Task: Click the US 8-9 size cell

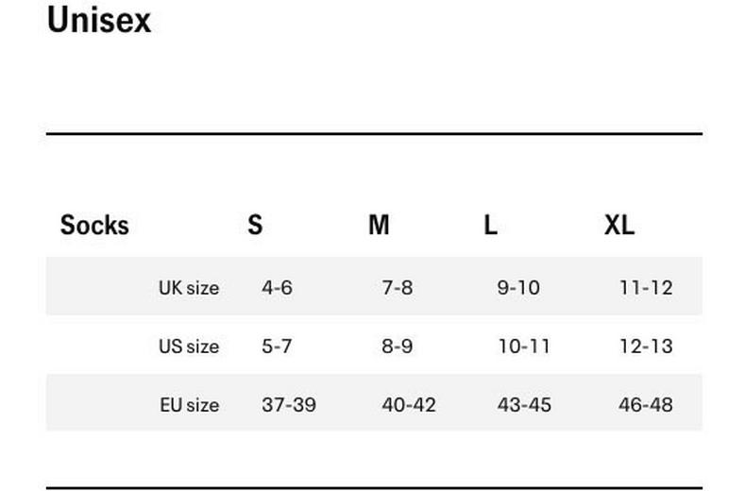Action: (398, 347)
